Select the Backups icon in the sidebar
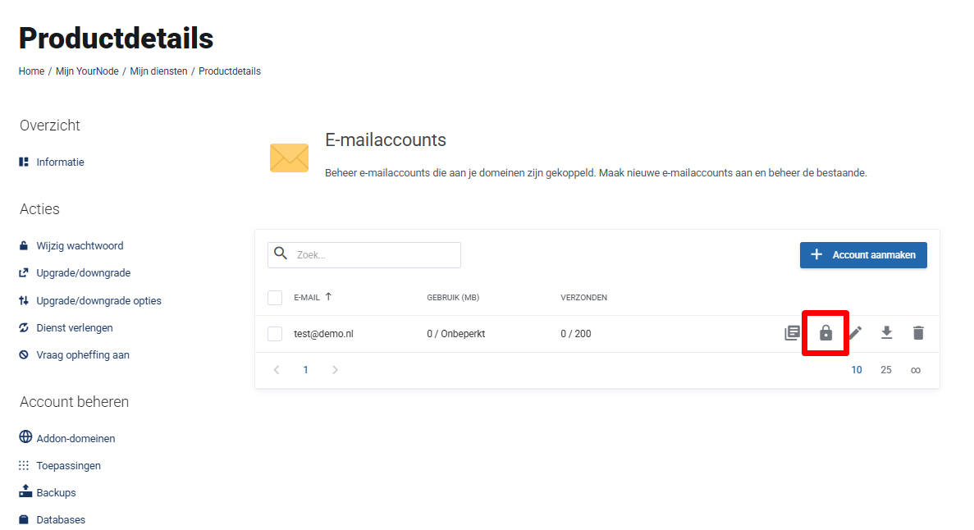This screenshot has width=974, height=530. coord(25,491)
